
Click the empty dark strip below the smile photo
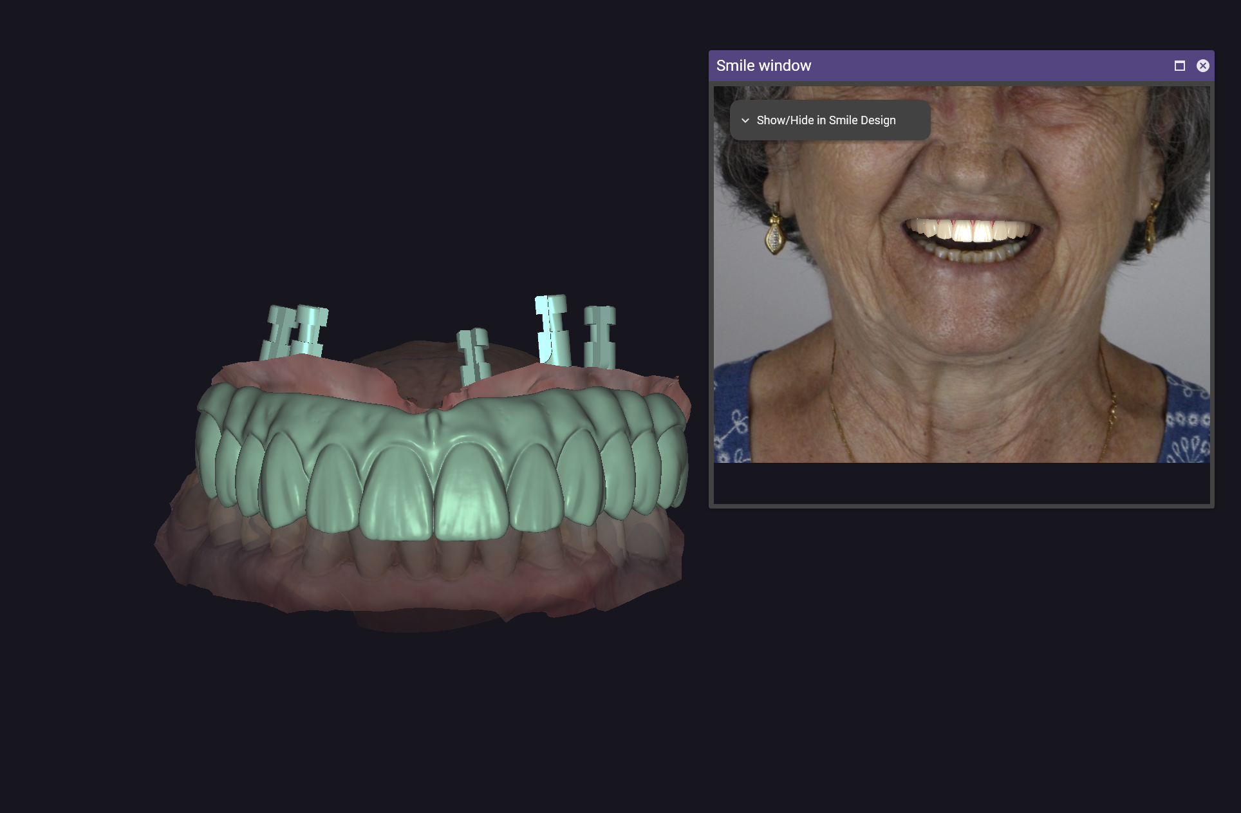(961, 483)
